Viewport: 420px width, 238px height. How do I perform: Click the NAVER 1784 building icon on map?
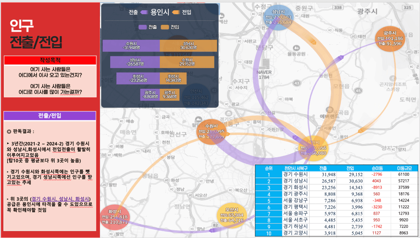[265, 64]
